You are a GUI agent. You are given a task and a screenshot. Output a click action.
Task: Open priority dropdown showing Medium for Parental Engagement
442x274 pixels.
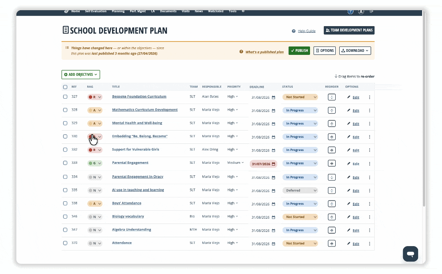pyautogui.click(x=236, y=163)
